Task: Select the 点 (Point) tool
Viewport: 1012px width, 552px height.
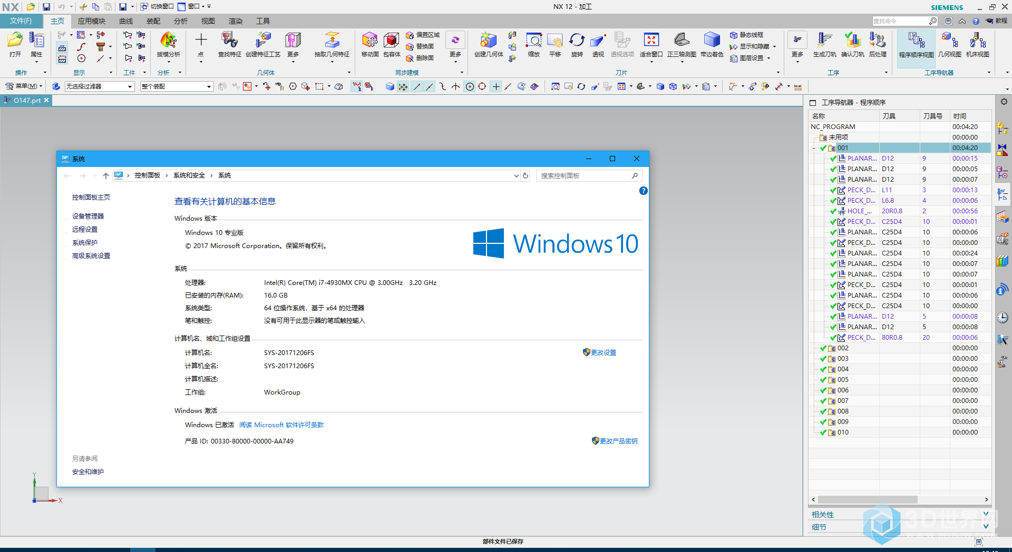Action: click(201, 44)
